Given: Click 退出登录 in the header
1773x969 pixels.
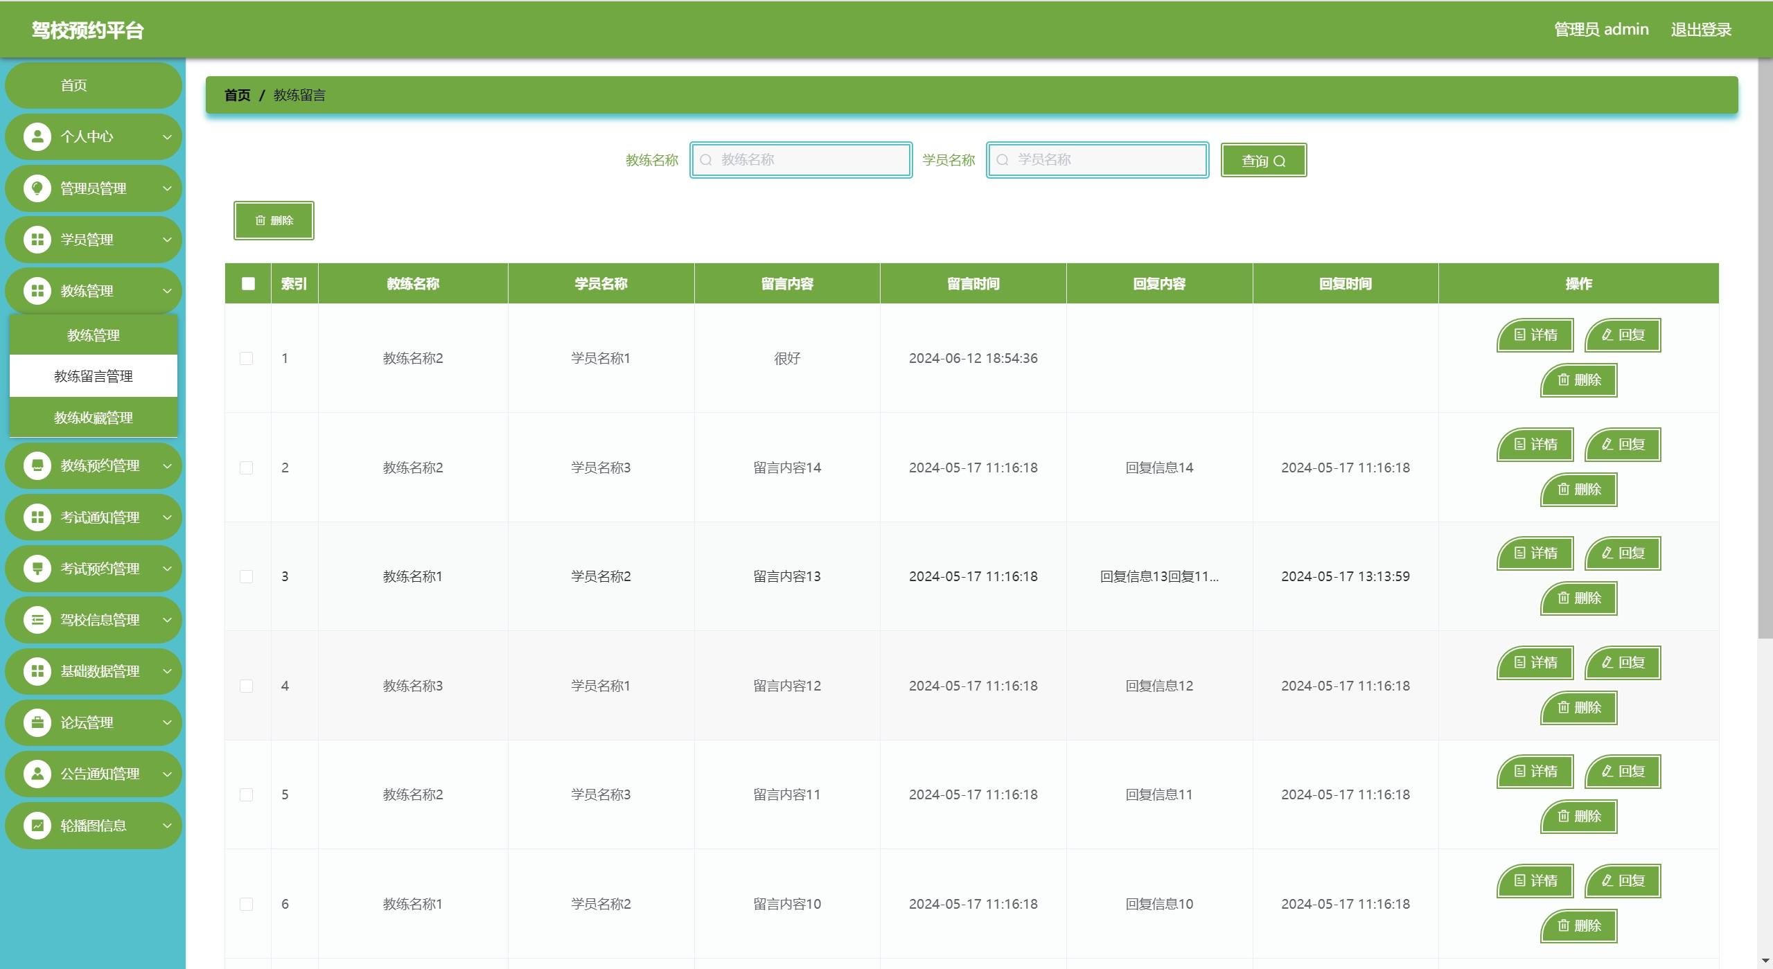Looking at the screenshot, I should (x=1700, y=29).
